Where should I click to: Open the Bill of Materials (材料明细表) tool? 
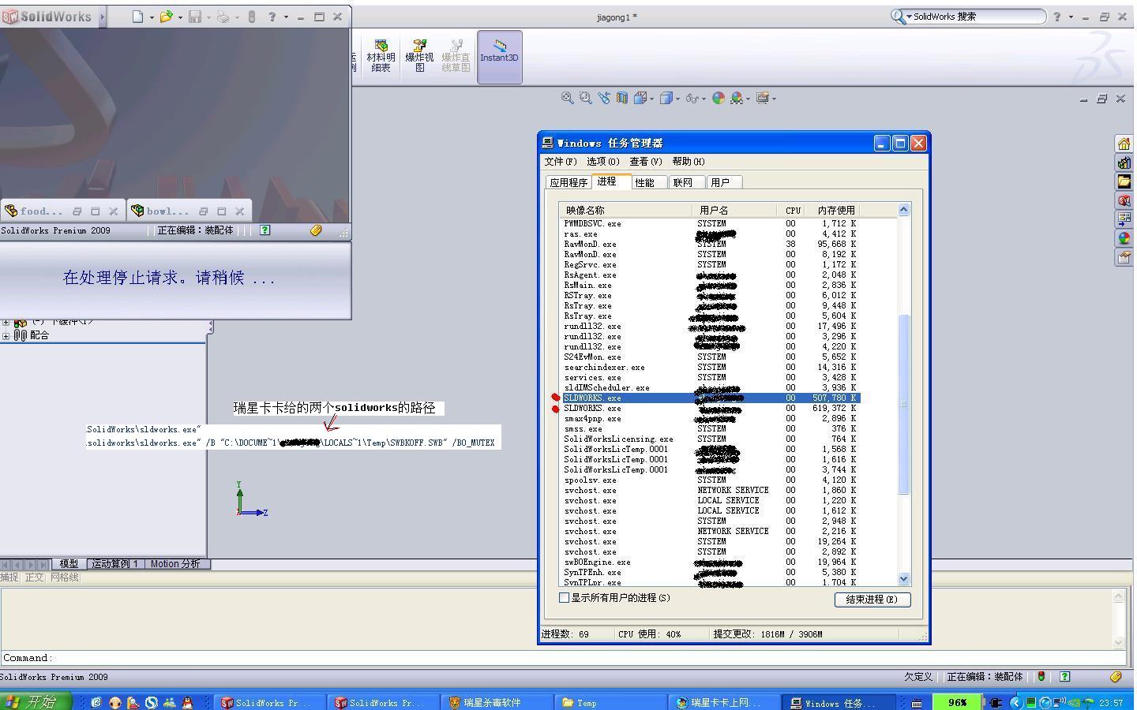tap(381, 57)
